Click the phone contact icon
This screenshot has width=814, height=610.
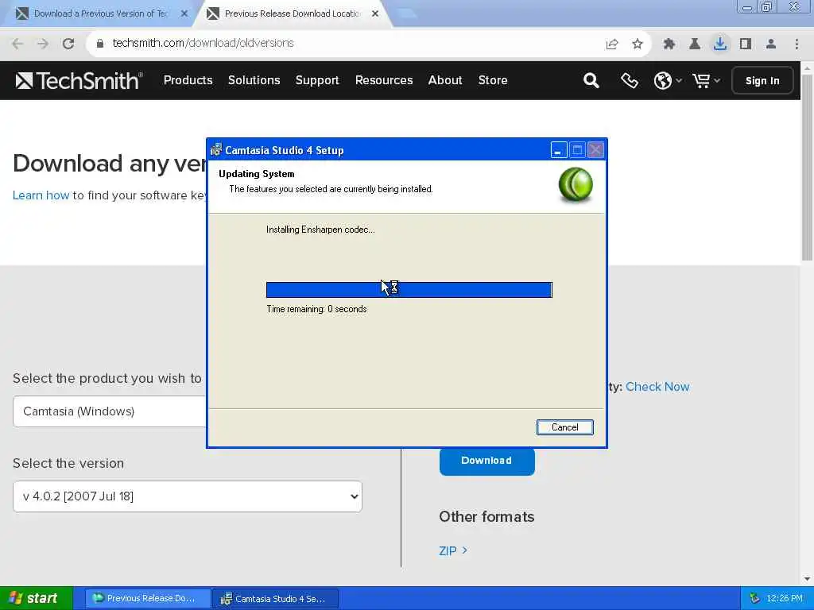point(630,80)
